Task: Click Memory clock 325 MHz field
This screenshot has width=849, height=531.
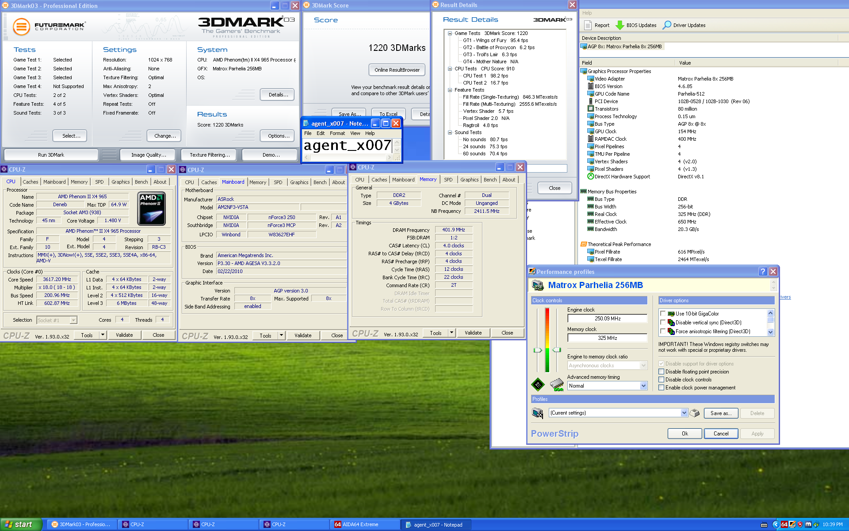Action: [x=607, y=338]
